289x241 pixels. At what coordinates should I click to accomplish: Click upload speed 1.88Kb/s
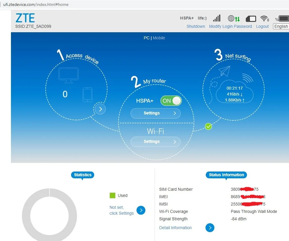(x=235, y=100)
